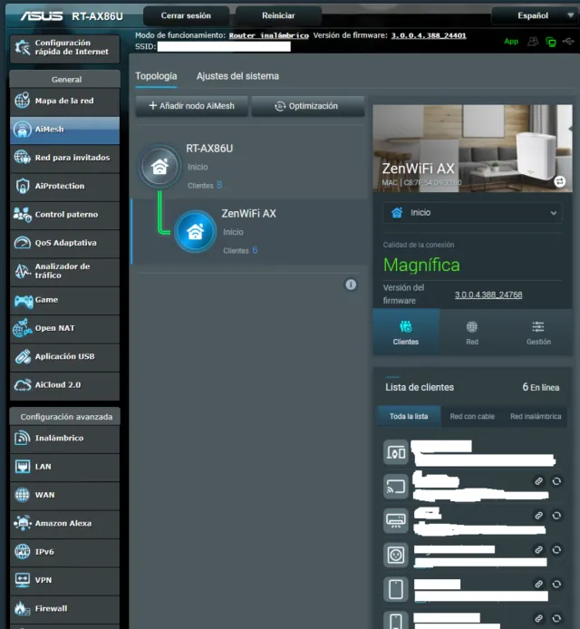The height and width of the screenshot is (629, 580).
Task: Click Añadir nodo AiMesh button
Action: tap(191, 106)
